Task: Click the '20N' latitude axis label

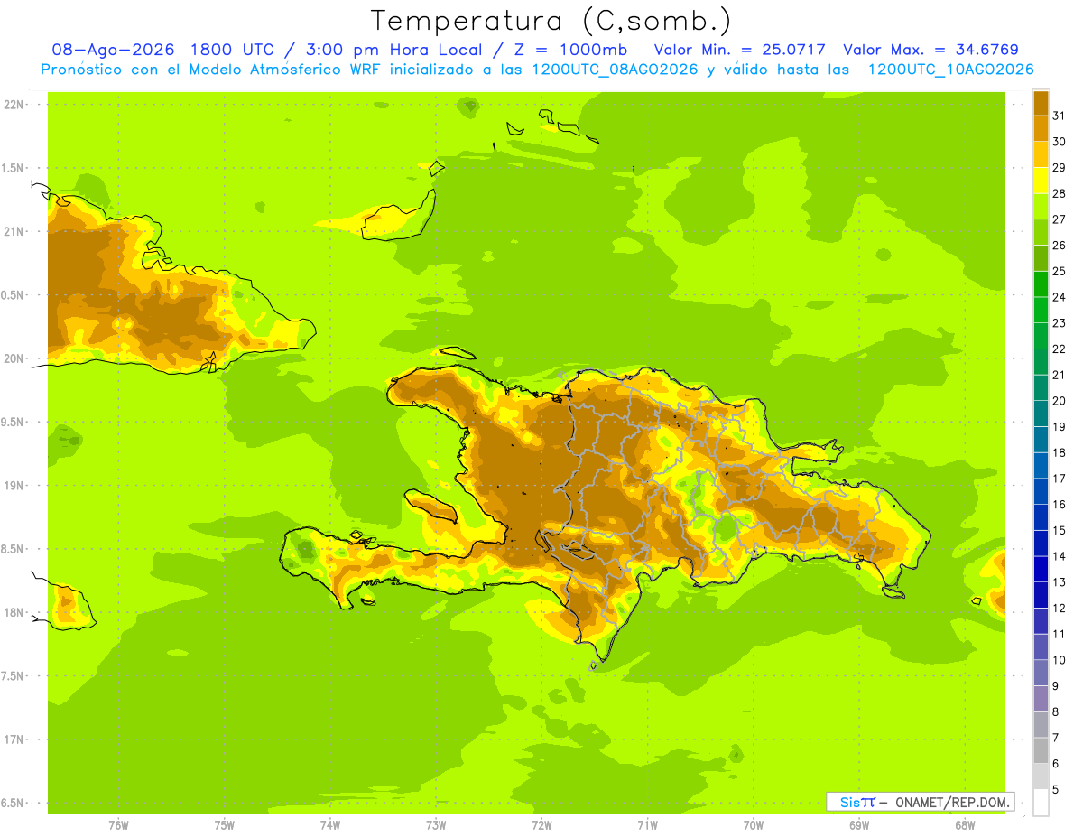Action: (14, 359)
